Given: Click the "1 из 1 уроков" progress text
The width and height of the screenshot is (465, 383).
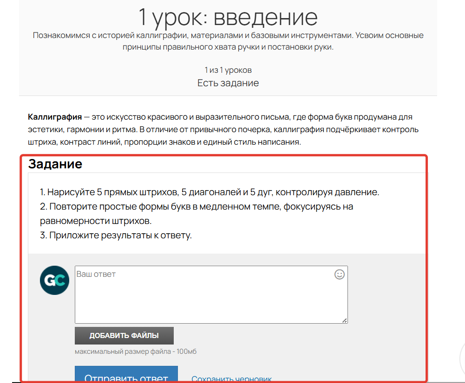Looking at the screenshot, I should 228,70.
